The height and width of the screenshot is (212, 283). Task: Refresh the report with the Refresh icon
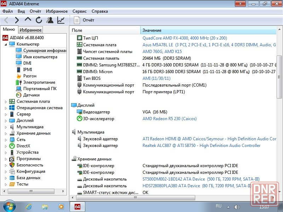[39, 20]
